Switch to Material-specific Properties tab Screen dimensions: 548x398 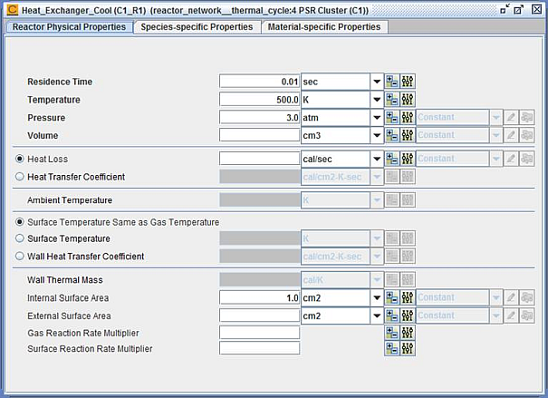(x=324, y=27)
